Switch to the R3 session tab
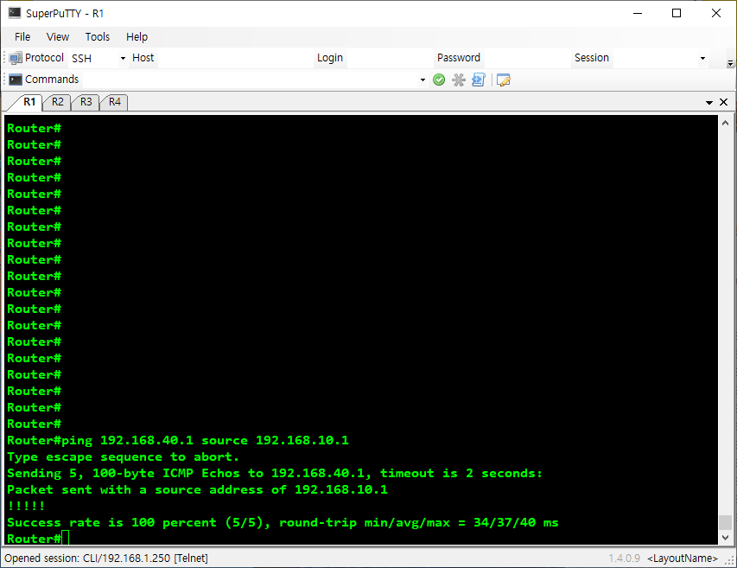Viewport: 737px width, 568px height. [x=86, y=102]
